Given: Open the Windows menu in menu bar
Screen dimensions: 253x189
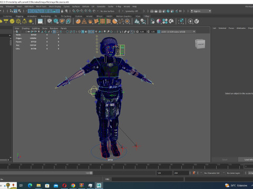Looking at the screenshot, I should [10, 6].
